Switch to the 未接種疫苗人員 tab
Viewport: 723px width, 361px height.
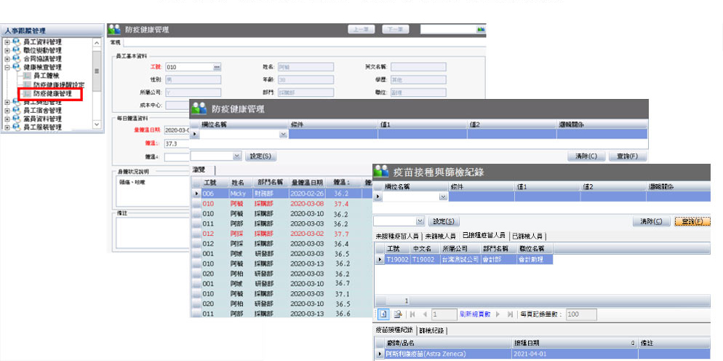click(398, 237)
